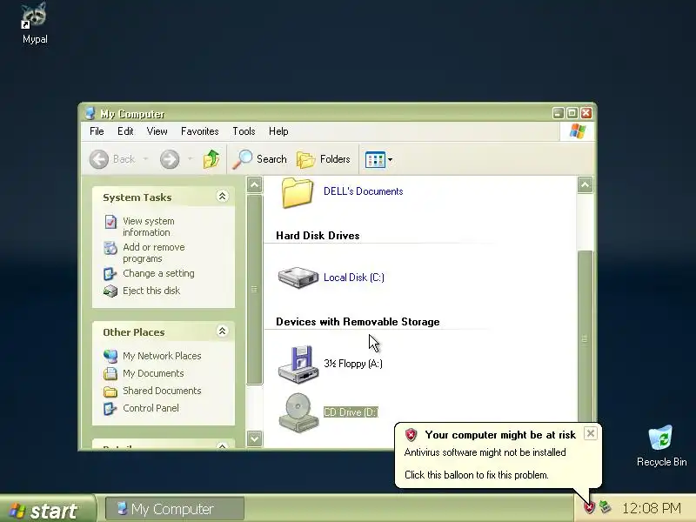Click the 12:08 PM system clock
696x522 pixels.
(651, 508)
